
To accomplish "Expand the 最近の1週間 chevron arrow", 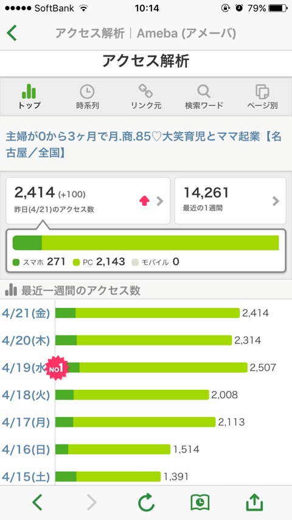I will click(x=276, y=201).
